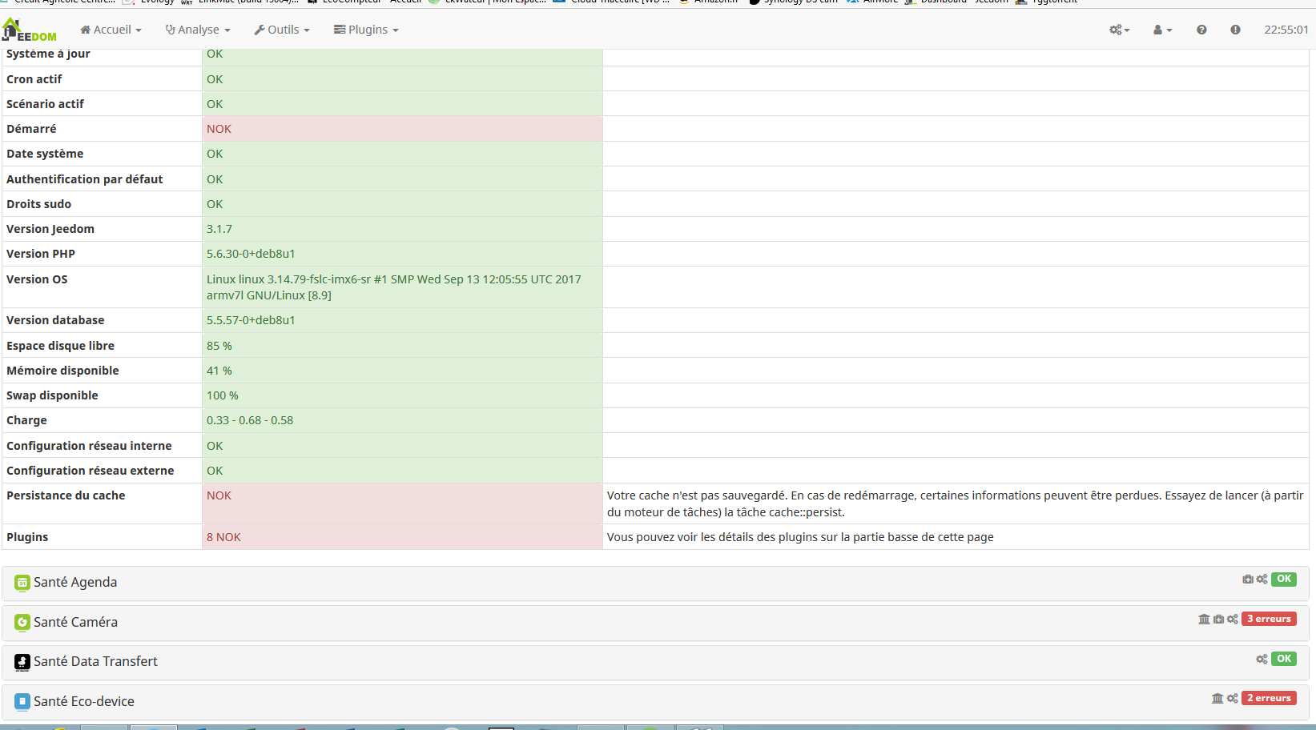Expand the Santé Data Transfert panel
This screenshot has height=730, width=1316.
(x=655, y=662)
